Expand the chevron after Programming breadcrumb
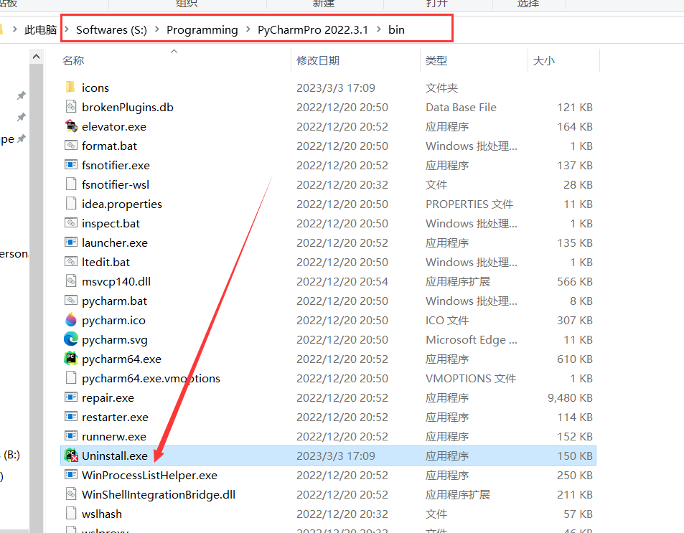 (x=248, y=29)
